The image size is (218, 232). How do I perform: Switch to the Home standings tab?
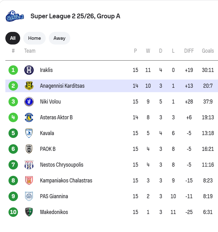tap(34, 38)
